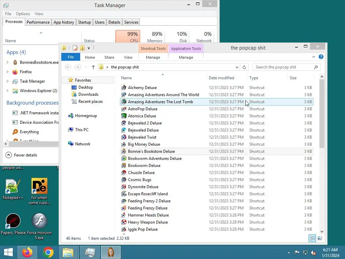The image size is (345, 259).
Task: Select the Big Money Deluxe icon
Action: click(x=124, y=144)
